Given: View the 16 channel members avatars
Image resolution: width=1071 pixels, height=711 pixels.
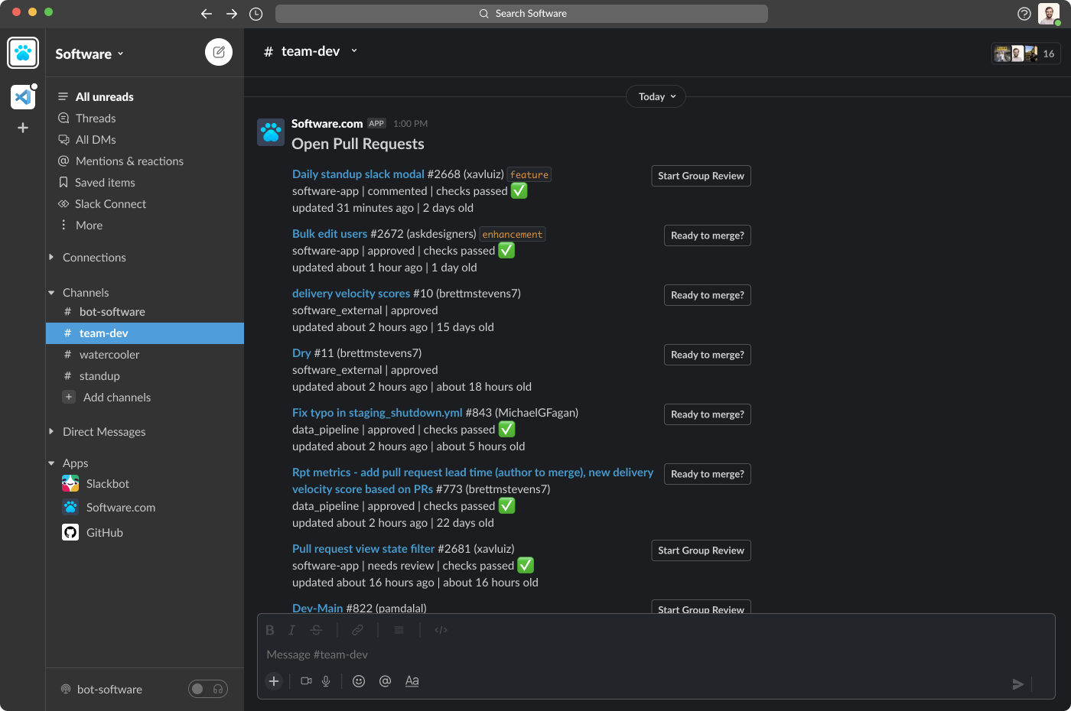Looking at the screenshot, I should coord(1026,54).
